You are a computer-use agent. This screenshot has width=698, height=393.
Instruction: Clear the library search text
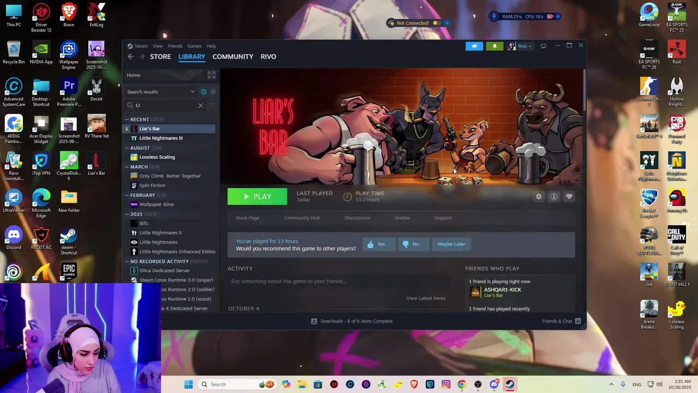pos(201,105)
